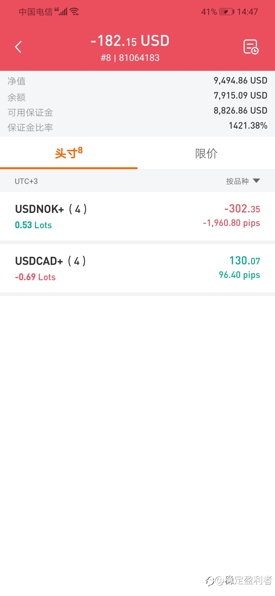The image size is (275, 596).
Task: Tap the battery status icon
Action: 227,12
